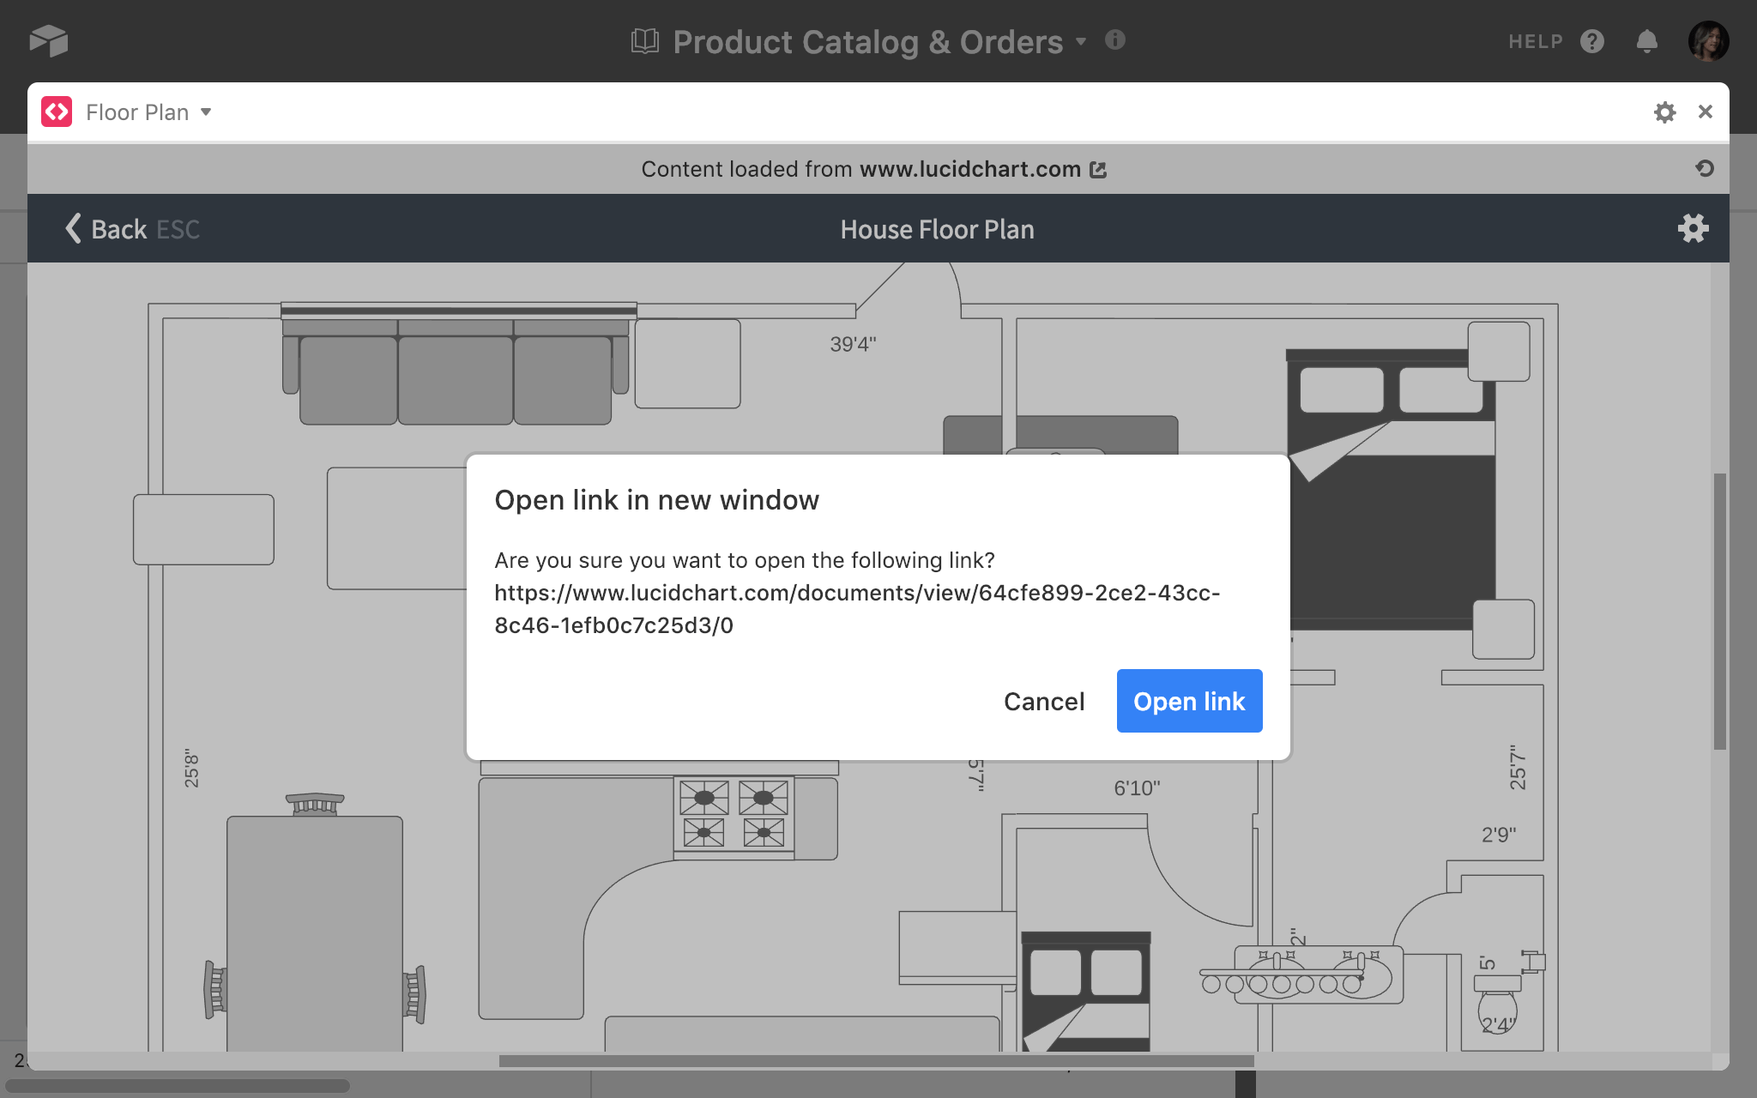
Task: Click the horizontal scrollbar under floor plan
Action: (x=876, y=1061)
